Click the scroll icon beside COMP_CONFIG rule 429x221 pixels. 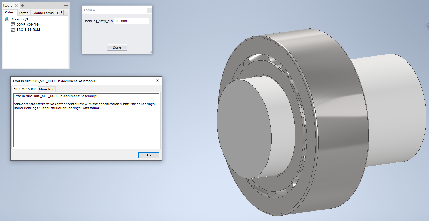click(13, 24)
